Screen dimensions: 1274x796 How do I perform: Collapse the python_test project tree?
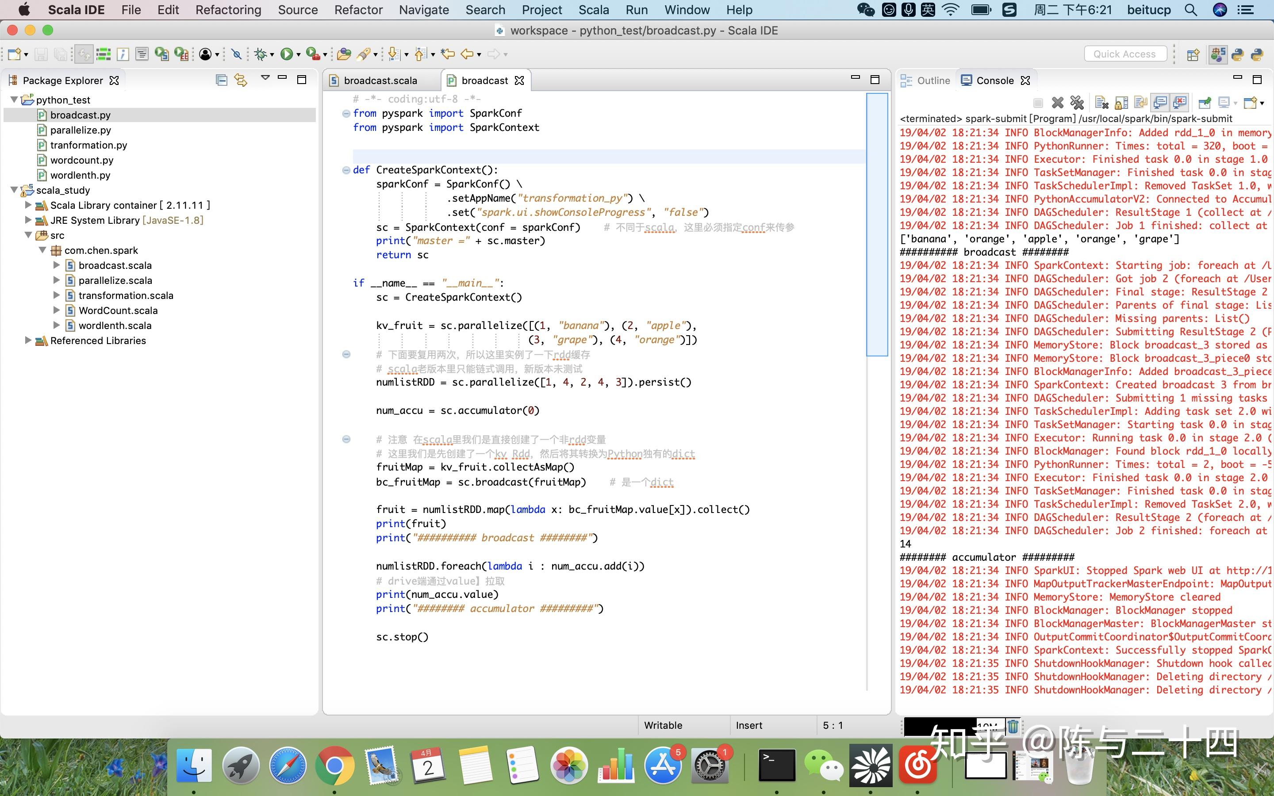(14, 100)
